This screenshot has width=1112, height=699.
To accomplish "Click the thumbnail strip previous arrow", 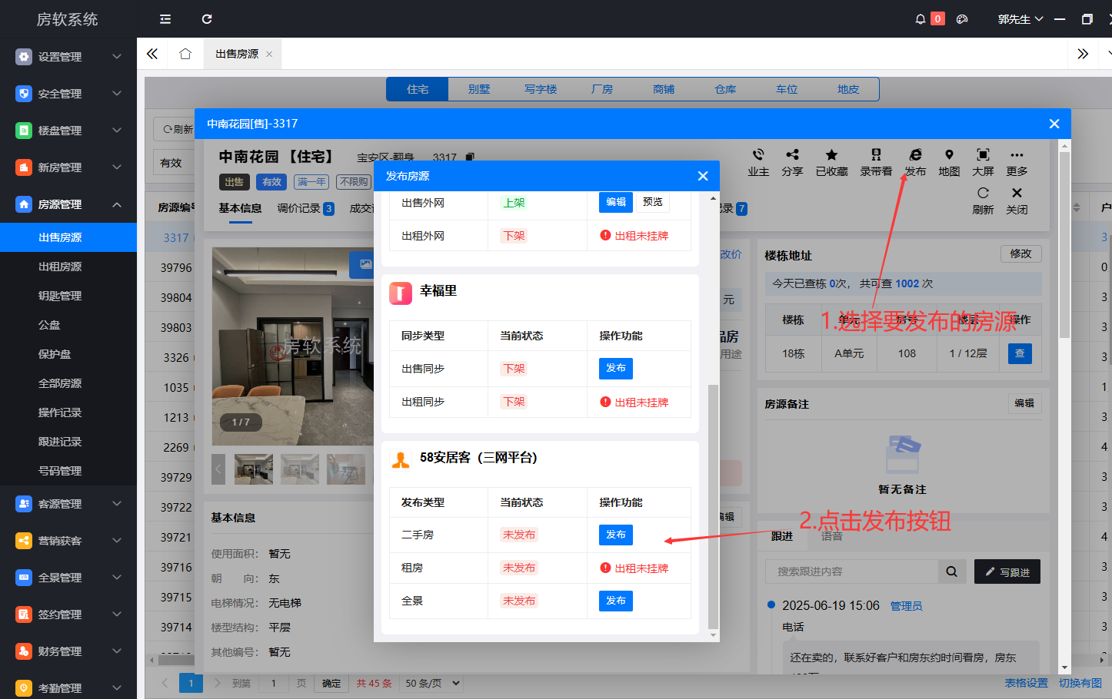I will tap(218, 469).
